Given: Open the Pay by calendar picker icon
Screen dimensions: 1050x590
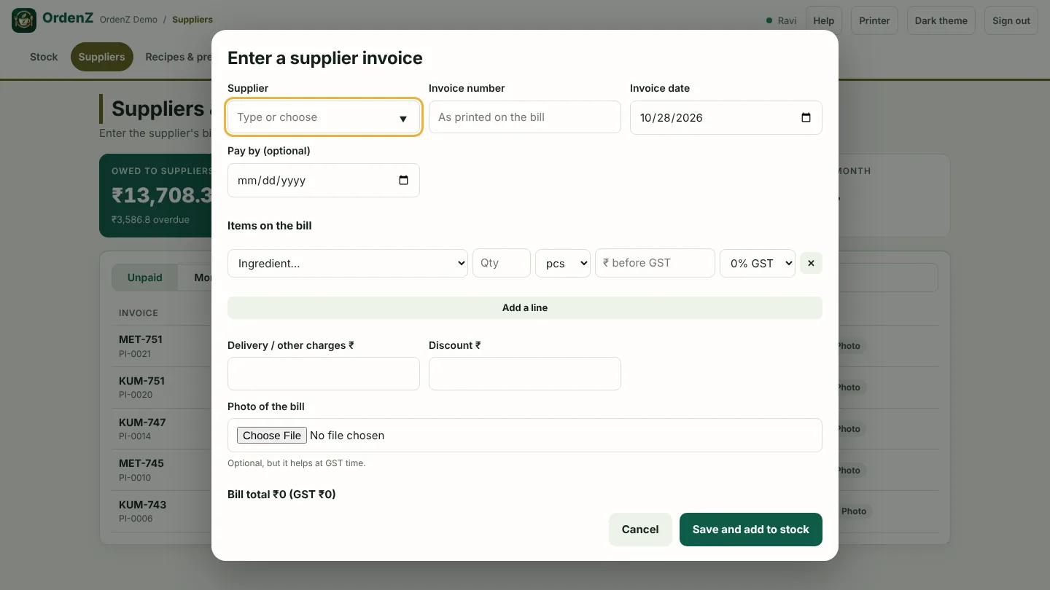Looking at the screenshot, I should (403, 180).
